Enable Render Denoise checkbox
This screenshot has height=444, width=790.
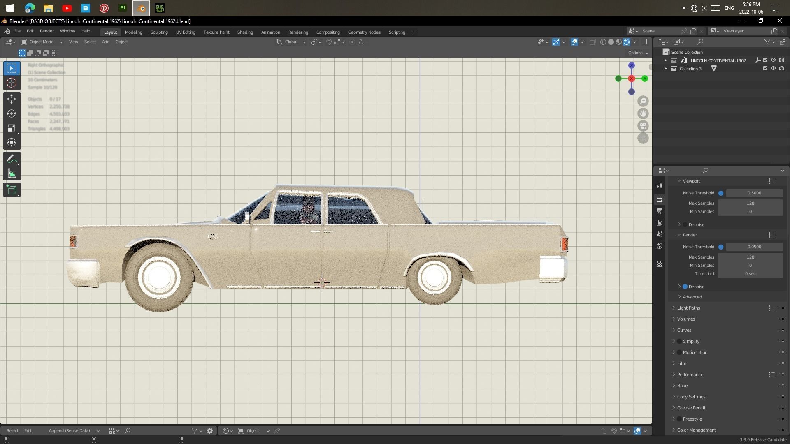[x=685, y=287]
